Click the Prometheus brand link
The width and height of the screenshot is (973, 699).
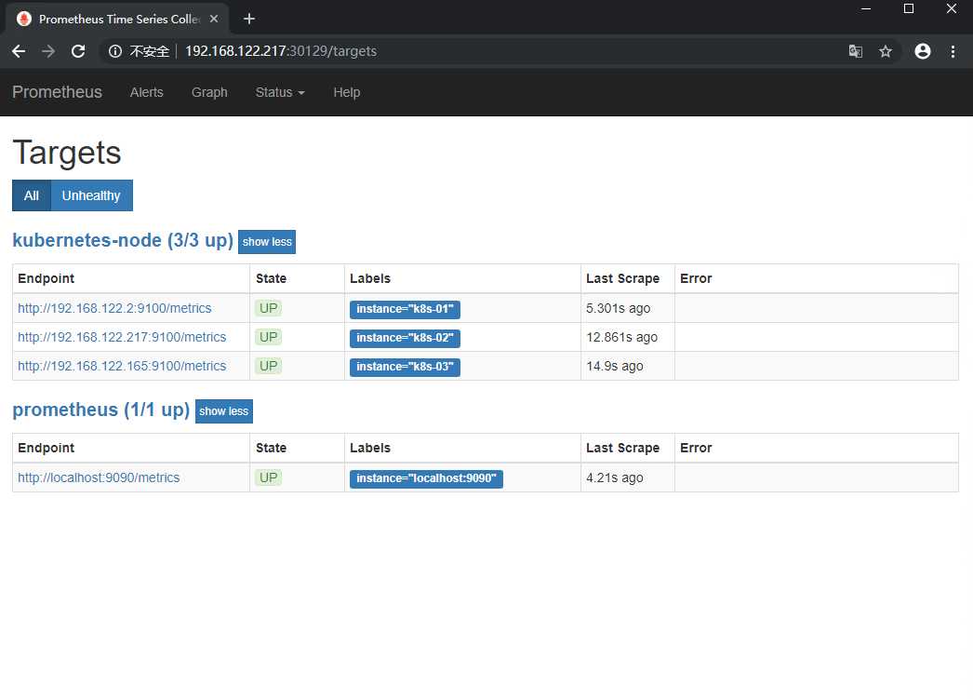57,92
